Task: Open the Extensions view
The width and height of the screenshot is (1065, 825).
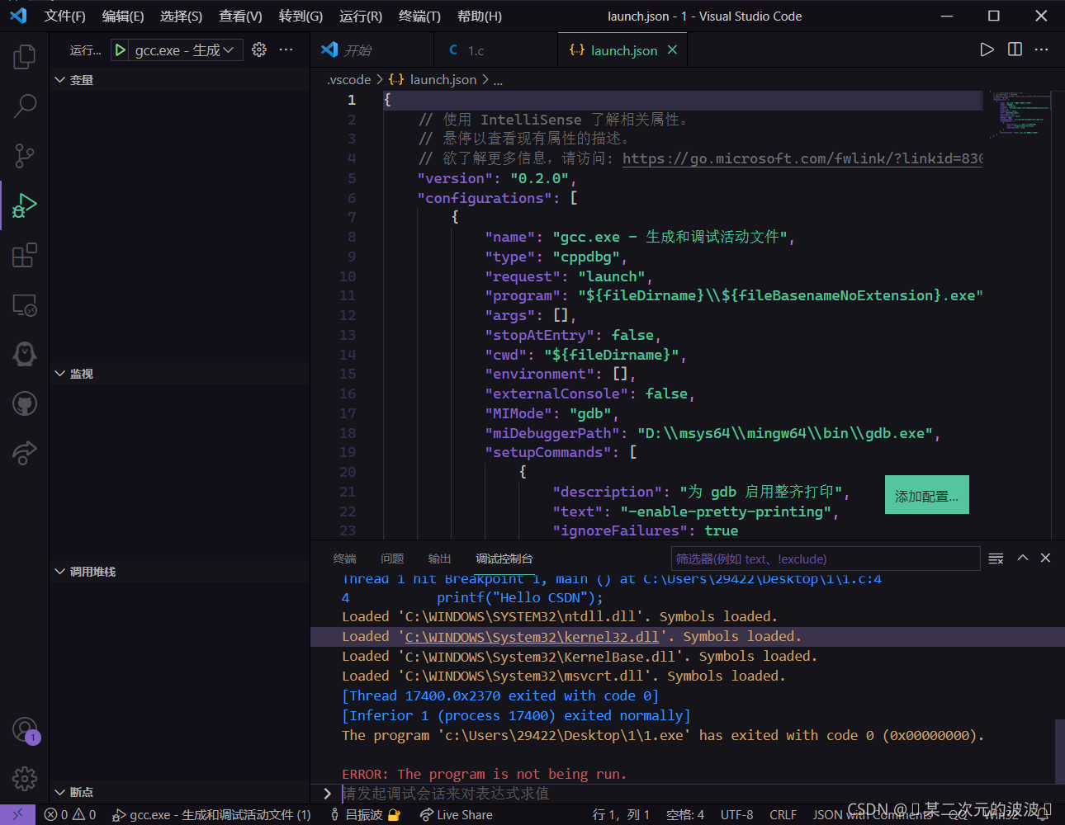Action: 25,255
